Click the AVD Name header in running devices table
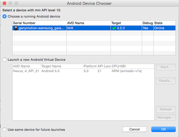 click(76, 23)
